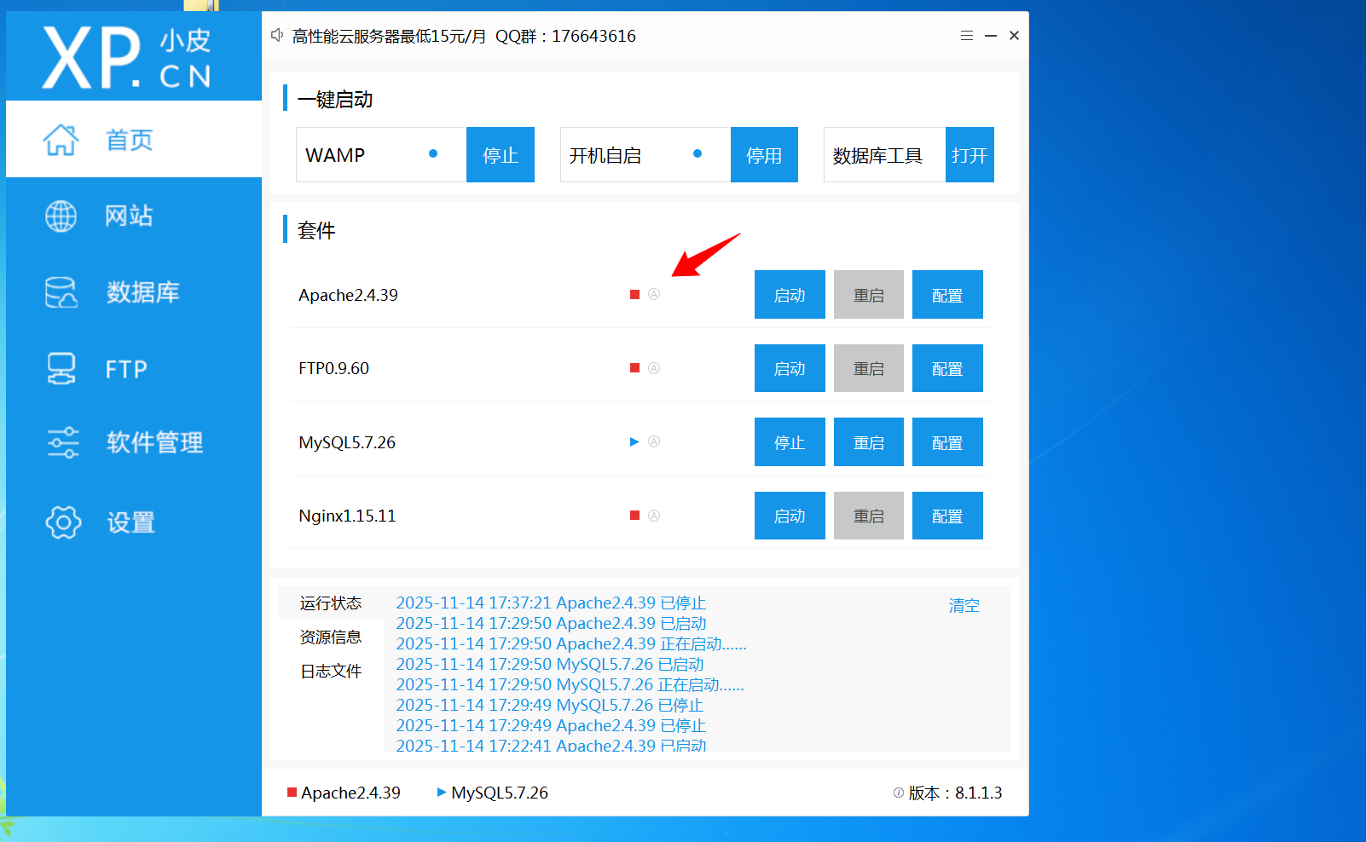Open 配置 for FTP0.9.60

947,368
